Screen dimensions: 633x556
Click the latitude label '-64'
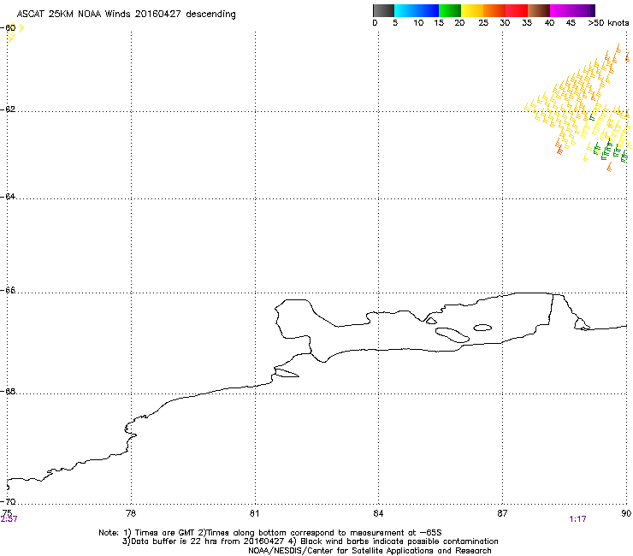tap(8, 196)
